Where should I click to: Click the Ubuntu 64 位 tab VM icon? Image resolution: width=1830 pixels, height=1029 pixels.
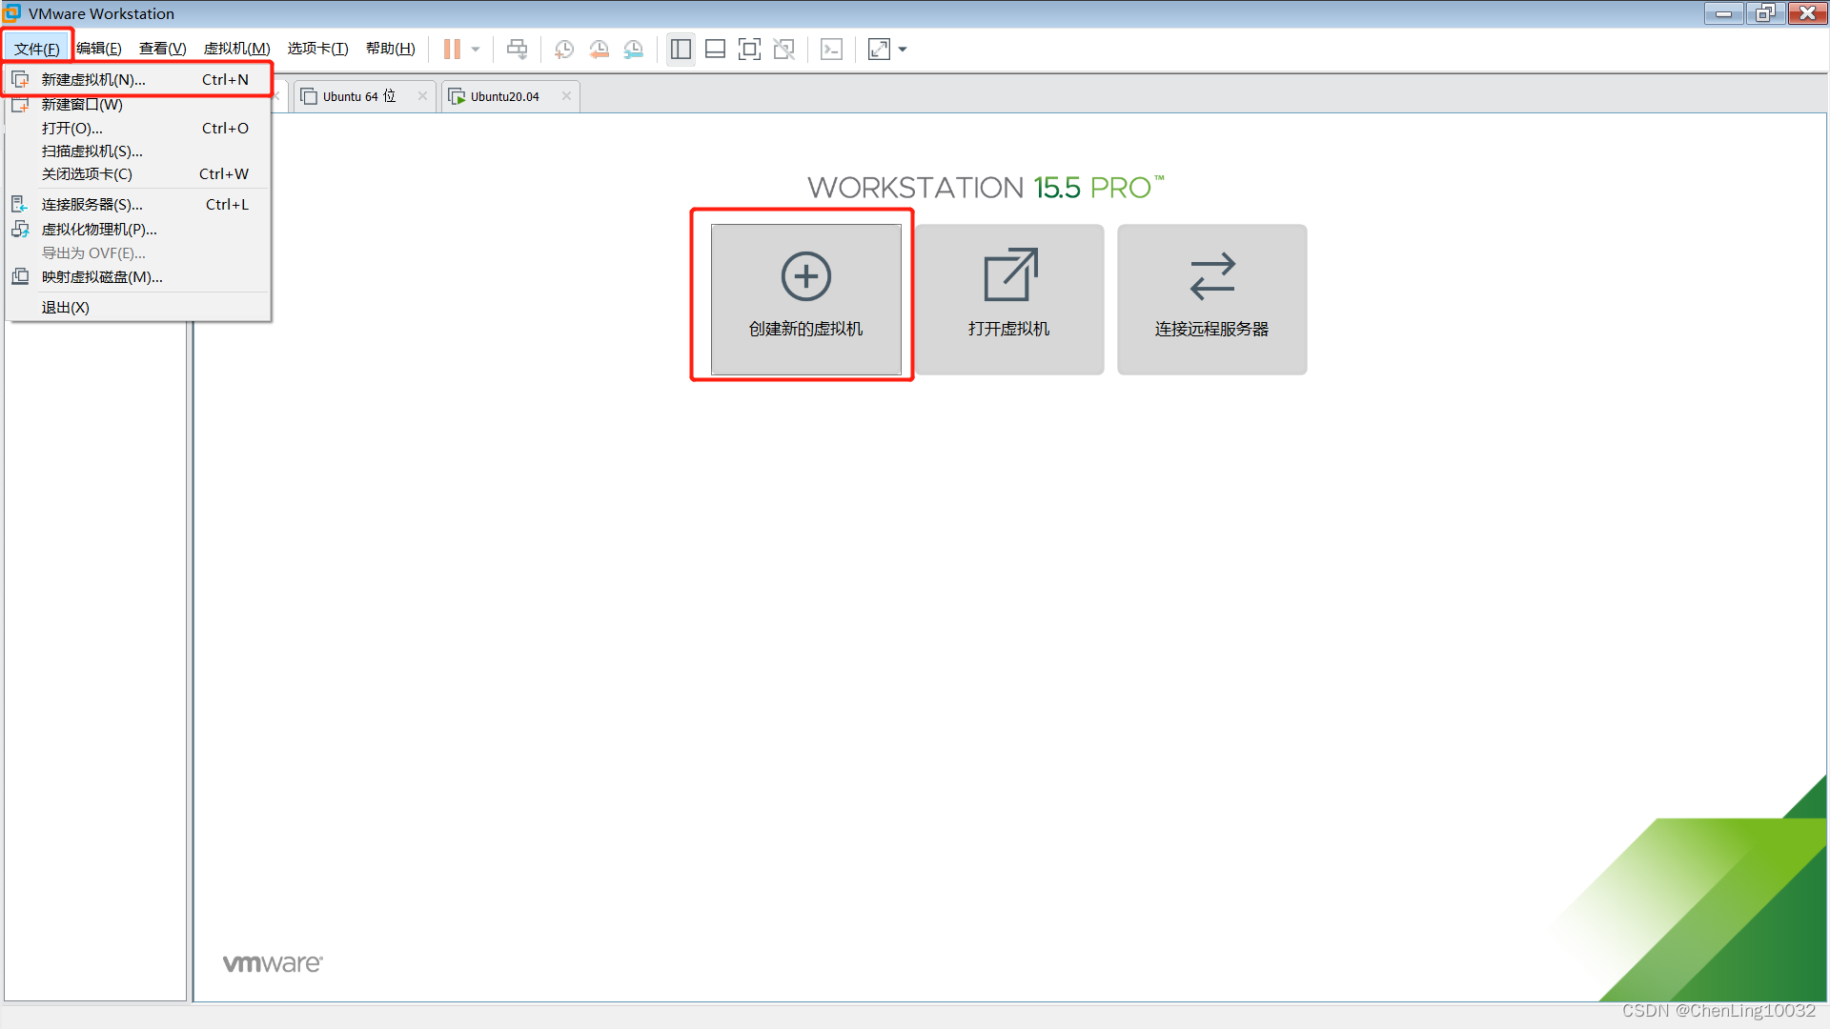[309, 96]
